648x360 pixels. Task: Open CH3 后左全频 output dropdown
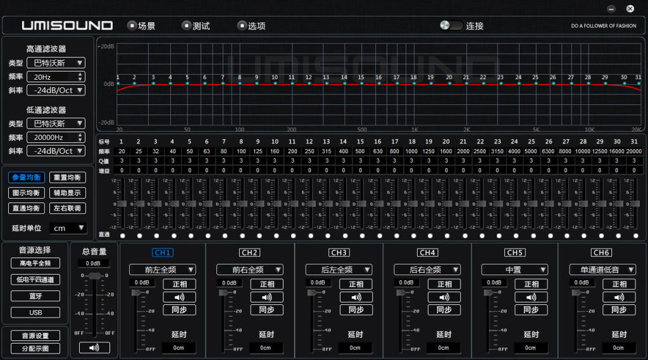click(x=339, y=270)
